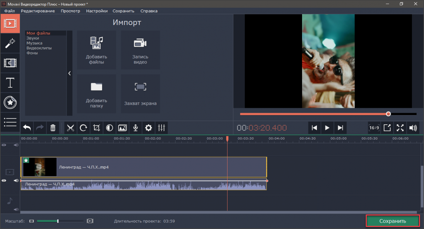This screenshot has height=229, width=424.
Task: Click Добавить папку to add a folder
Action: pos(96,94)
